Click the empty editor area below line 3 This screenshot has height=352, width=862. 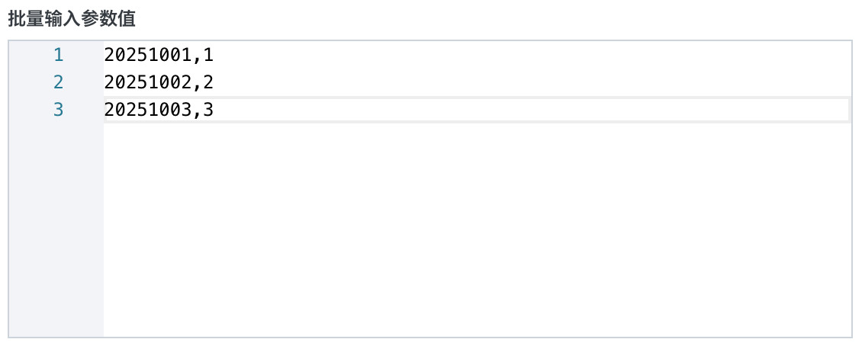pyautogui.click(x=473, y=229)
